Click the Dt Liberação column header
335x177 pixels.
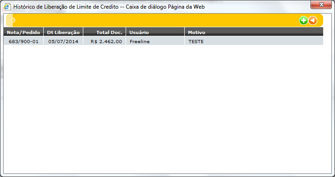(63, 31)
